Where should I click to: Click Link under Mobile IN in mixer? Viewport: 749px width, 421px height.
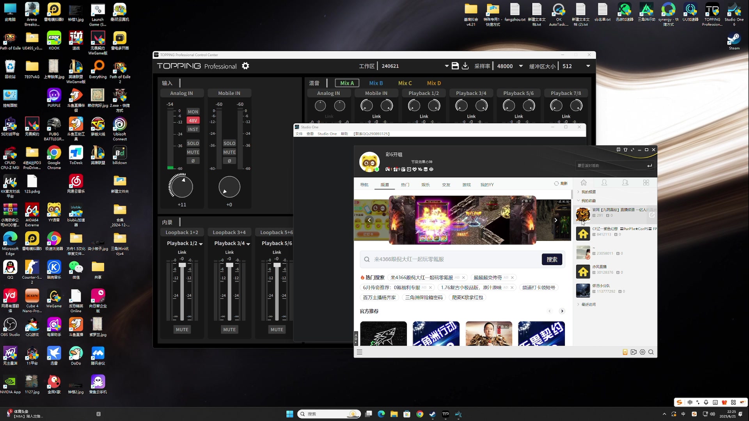pyautogui.click(x=376, y=116)
